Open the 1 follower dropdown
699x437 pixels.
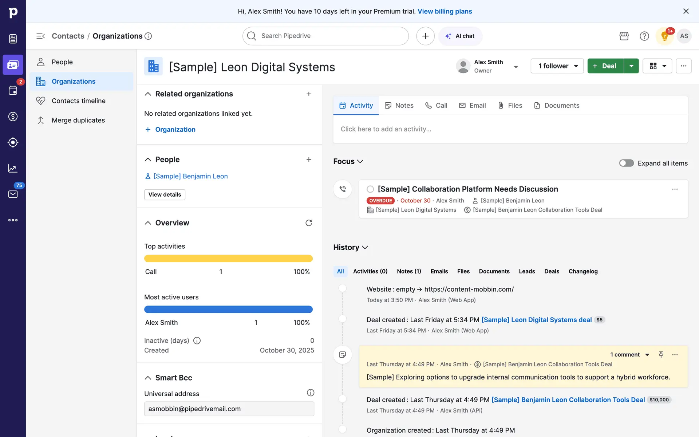coord(557,66)
